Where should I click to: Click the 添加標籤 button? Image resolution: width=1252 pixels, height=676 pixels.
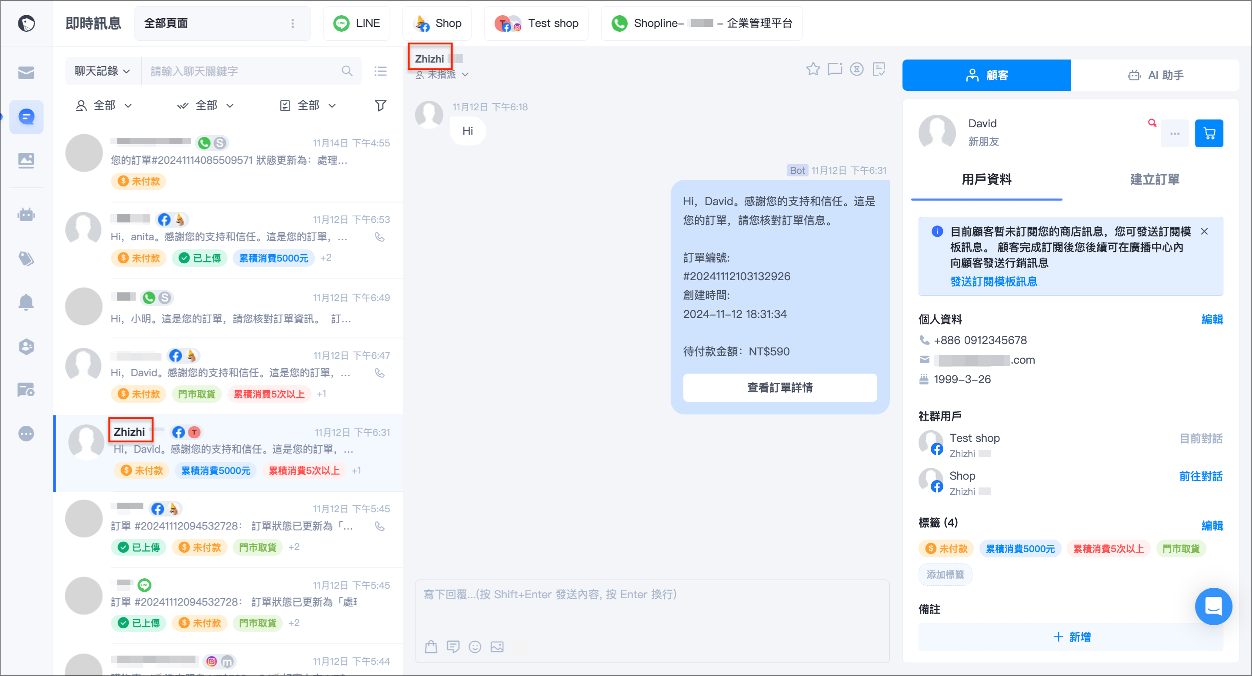pyautogui.click(x=945, y=574)
